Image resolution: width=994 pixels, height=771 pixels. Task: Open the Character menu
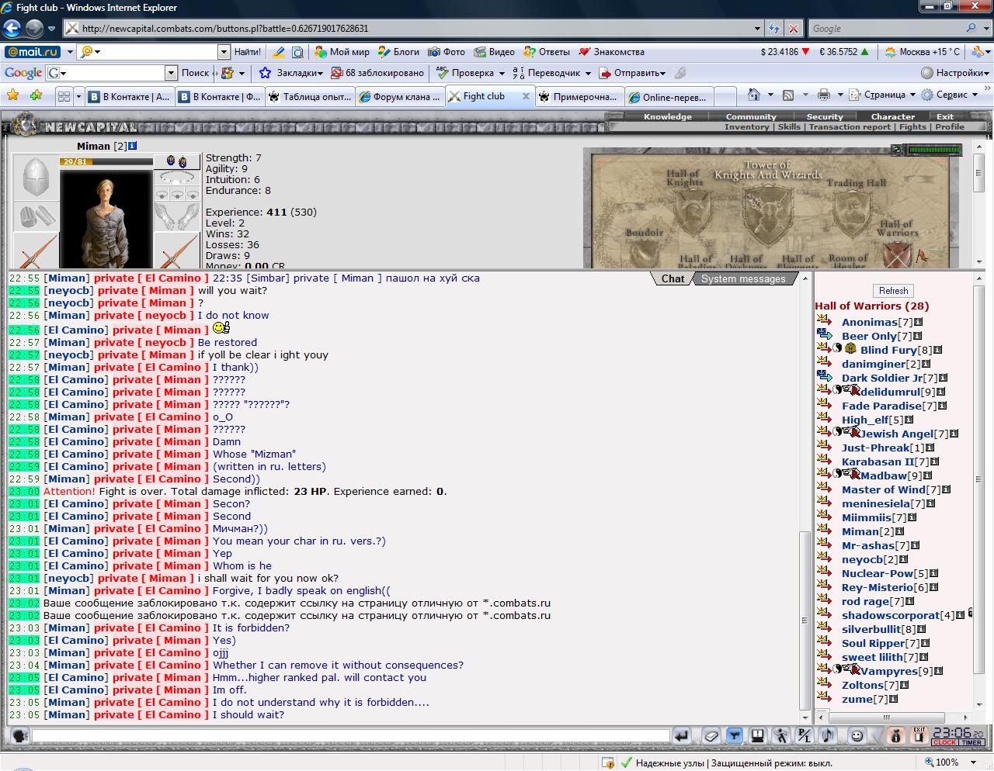(x=892, y=116)
